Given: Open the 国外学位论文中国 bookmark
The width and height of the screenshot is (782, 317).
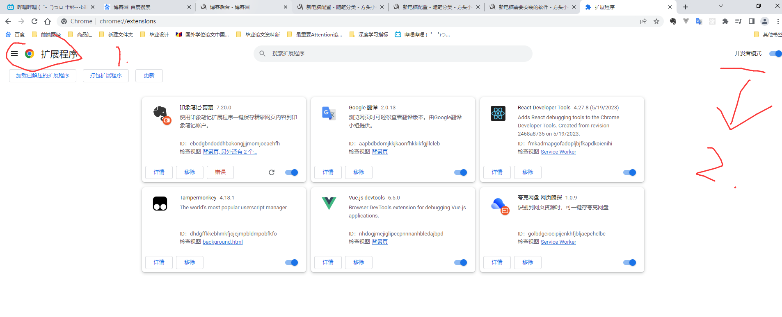Looking at the screenshot, I should (x=202, y=35).
